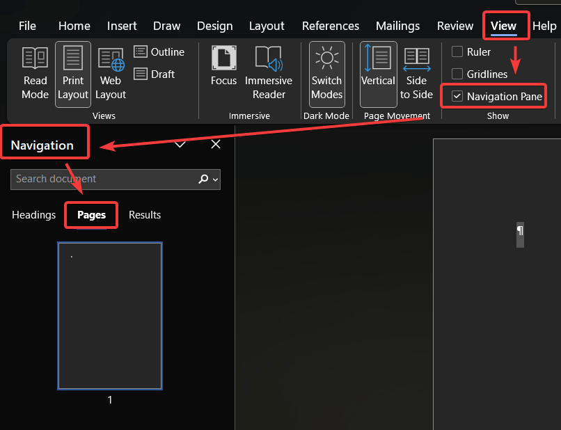Click the paragraph mark in document
561x430 pixels.
(520, 231)
